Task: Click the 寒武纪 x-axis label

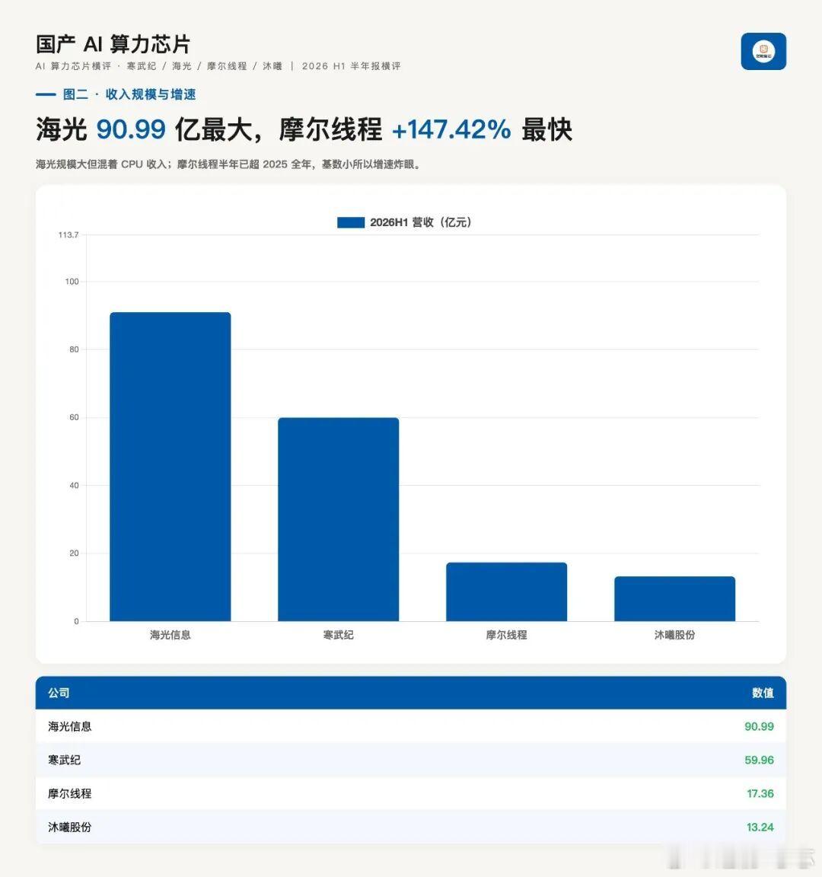Action: tap(338, 635)
